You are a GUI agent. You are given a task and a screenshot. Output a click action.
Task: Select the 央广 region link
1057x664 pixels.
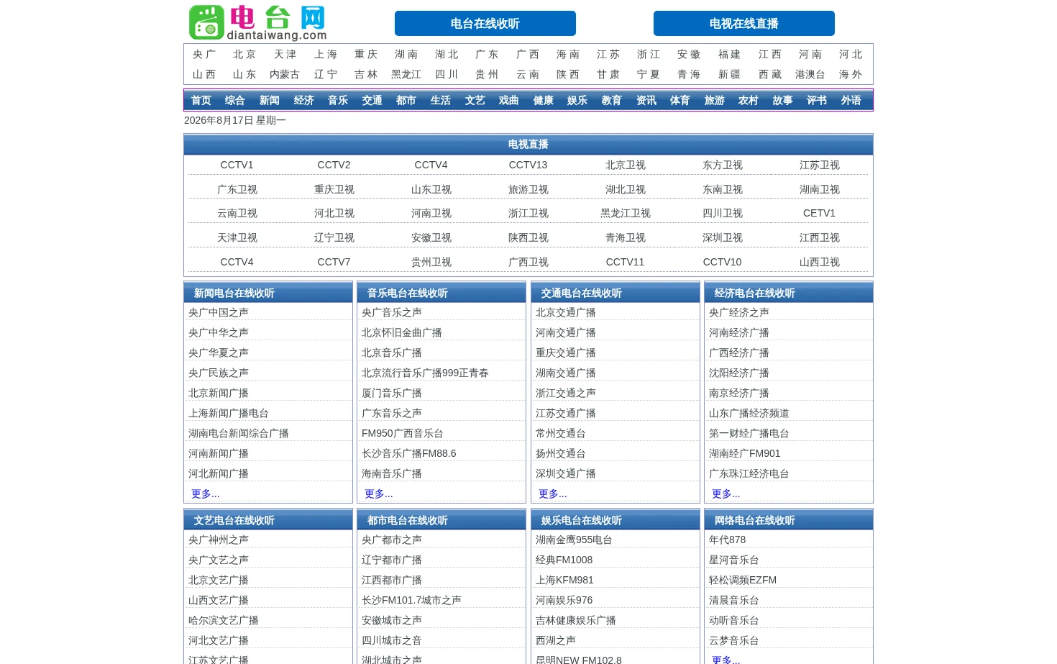pos(204,54)
